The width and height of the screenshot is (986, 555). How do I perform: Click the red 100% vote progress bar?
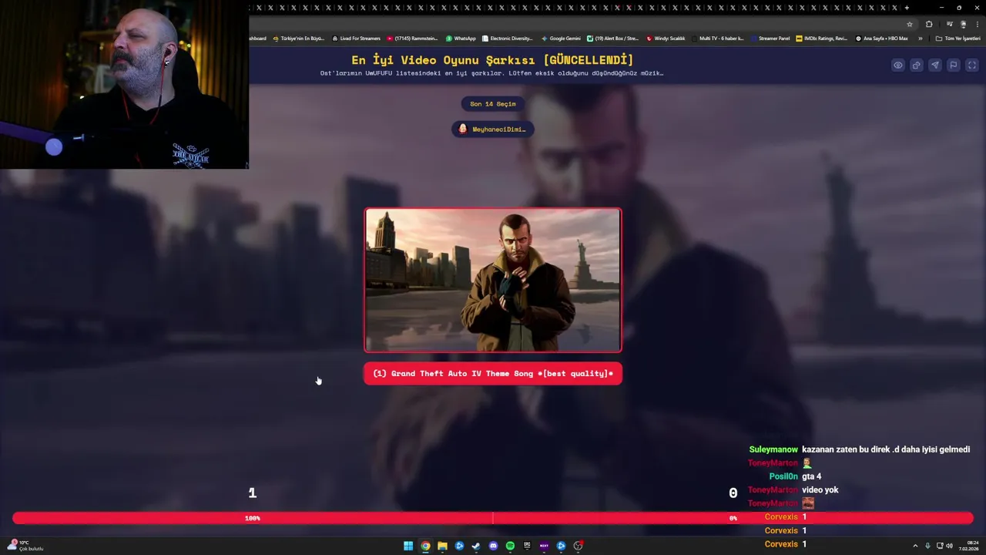[x=253, y=518]
